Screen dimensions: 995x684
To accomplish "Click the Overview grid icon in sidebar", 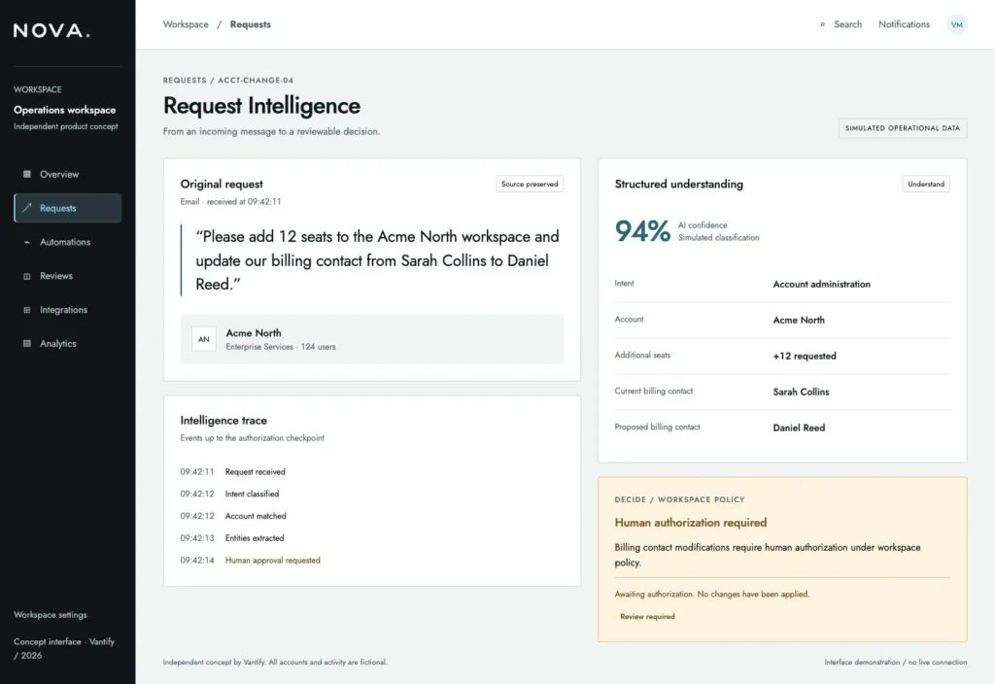I will point(26,174).
